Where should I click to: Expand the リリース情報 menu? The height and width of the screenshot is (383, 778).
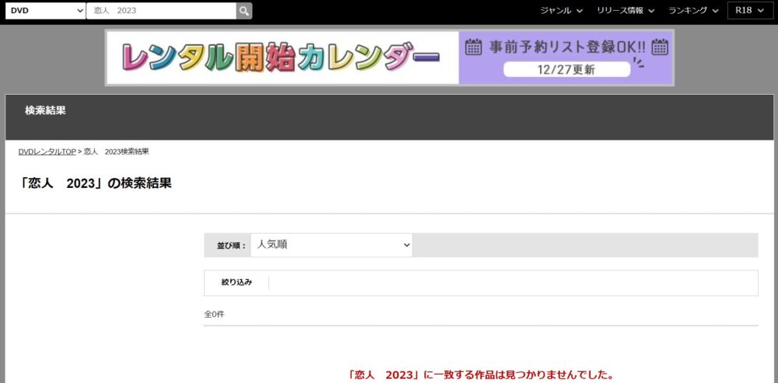[x=626, y=10]
